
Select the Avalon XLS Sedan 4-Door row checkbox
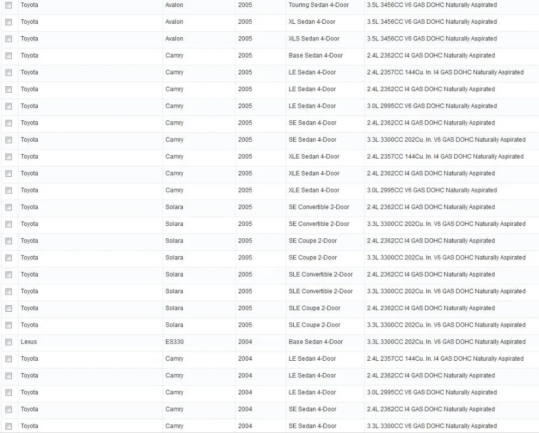pos(9,39)
